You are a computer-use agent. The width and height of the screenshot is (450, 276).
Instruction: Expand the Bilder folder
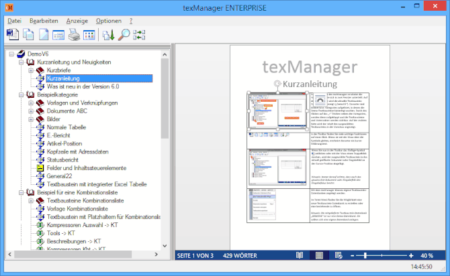pos(31,119)
